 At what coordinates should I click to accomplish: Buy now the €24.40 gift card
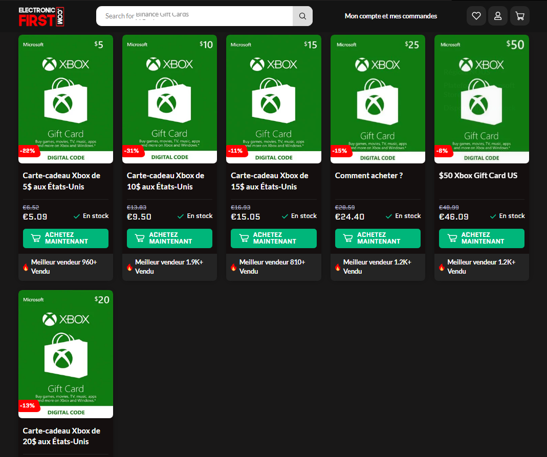(x=378, y=238)
